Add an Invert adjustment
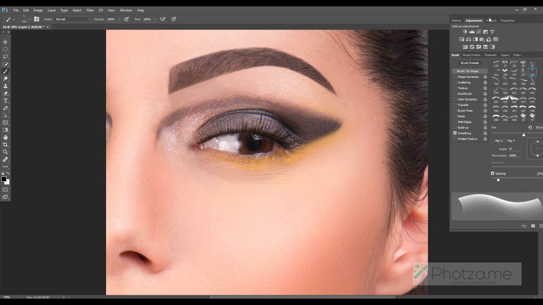 pyautogui.click(x=465, y=47)
